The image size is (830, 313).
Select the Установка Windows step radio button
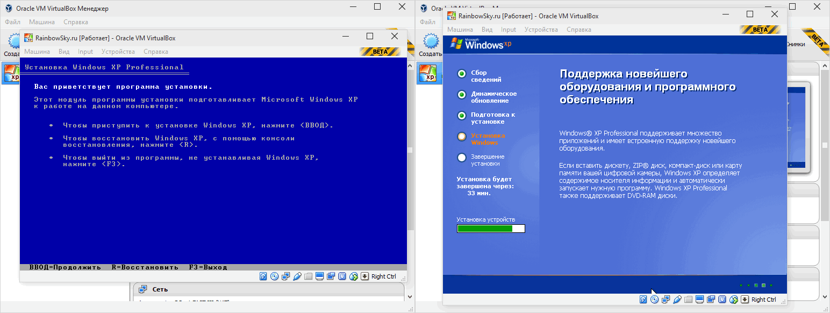click(x=461, y=137)
